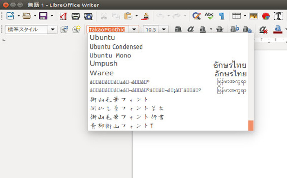The height and width of the screenshot is (178, 287).
Task: Open Find and Replace icon
Action: coord(197,16)
